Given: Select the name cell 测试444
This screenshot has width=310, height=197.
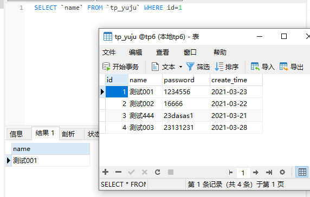Looking at the screenshot, I should [145, 115].
